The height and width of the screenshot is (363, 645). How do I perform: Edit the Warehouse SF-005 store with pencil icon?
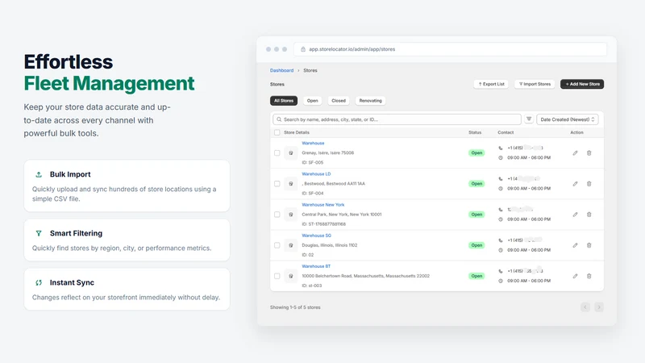point(575,153)
